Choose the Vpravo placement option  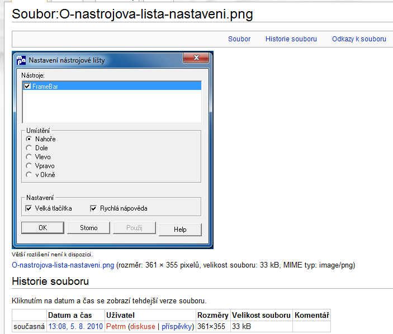tap(29, 166)
